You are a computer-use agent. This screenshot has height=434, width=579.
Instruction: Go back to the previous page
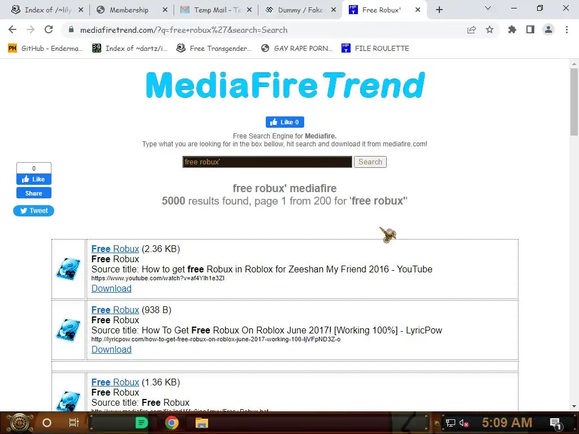tap(12, 30)
